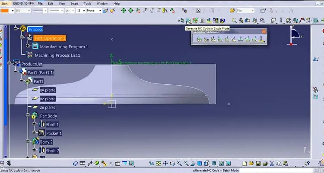Click the Fit All In view icon
The height and width of the screenshot is (173, 324).
(x=158, y=164)
